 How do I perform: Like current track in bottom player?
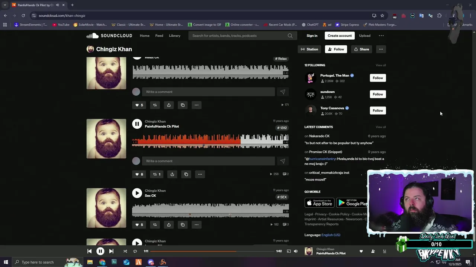point(361,251)
